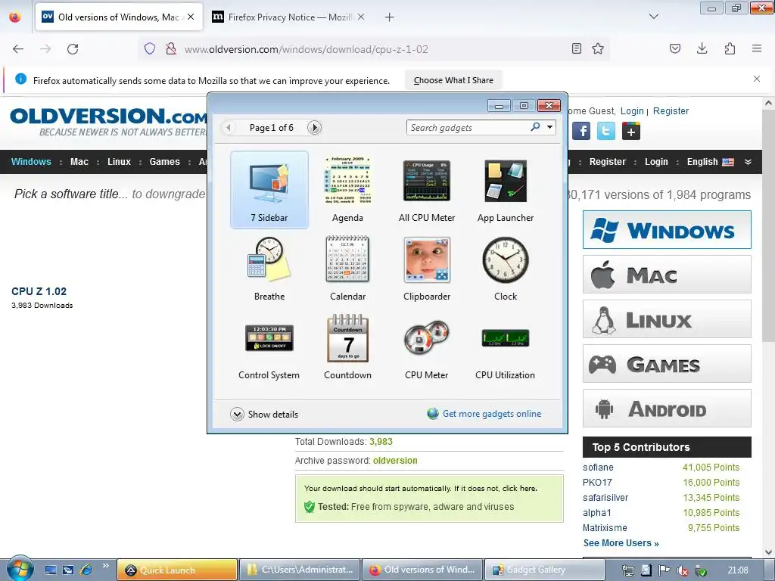
Task: Select the CPU Meter gadget
Action: click(427, 347)
